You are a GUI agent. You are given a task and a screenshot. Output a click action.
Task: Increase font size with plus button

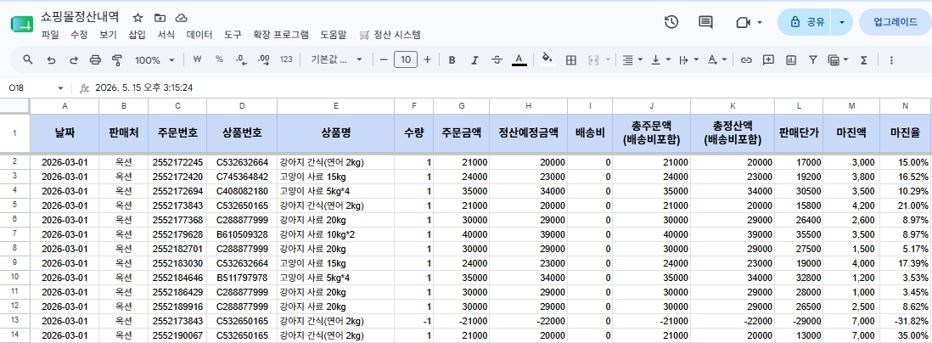pyautogui.click(x=427, y=59)
